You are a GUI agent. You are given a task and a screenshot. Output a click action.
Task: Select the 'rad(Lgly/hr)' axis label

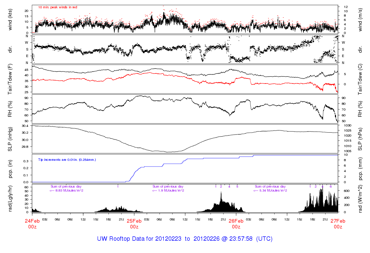pyautogui.click(x=10, y=198)
